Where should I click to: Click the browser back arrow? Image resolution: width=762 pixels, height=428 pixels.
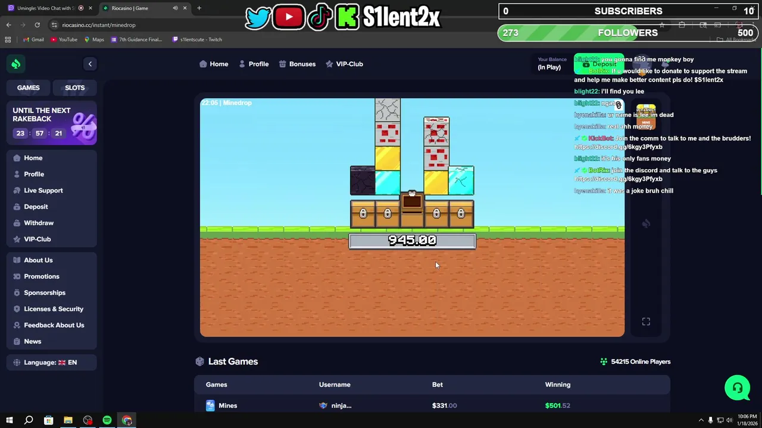coord(8,25)
